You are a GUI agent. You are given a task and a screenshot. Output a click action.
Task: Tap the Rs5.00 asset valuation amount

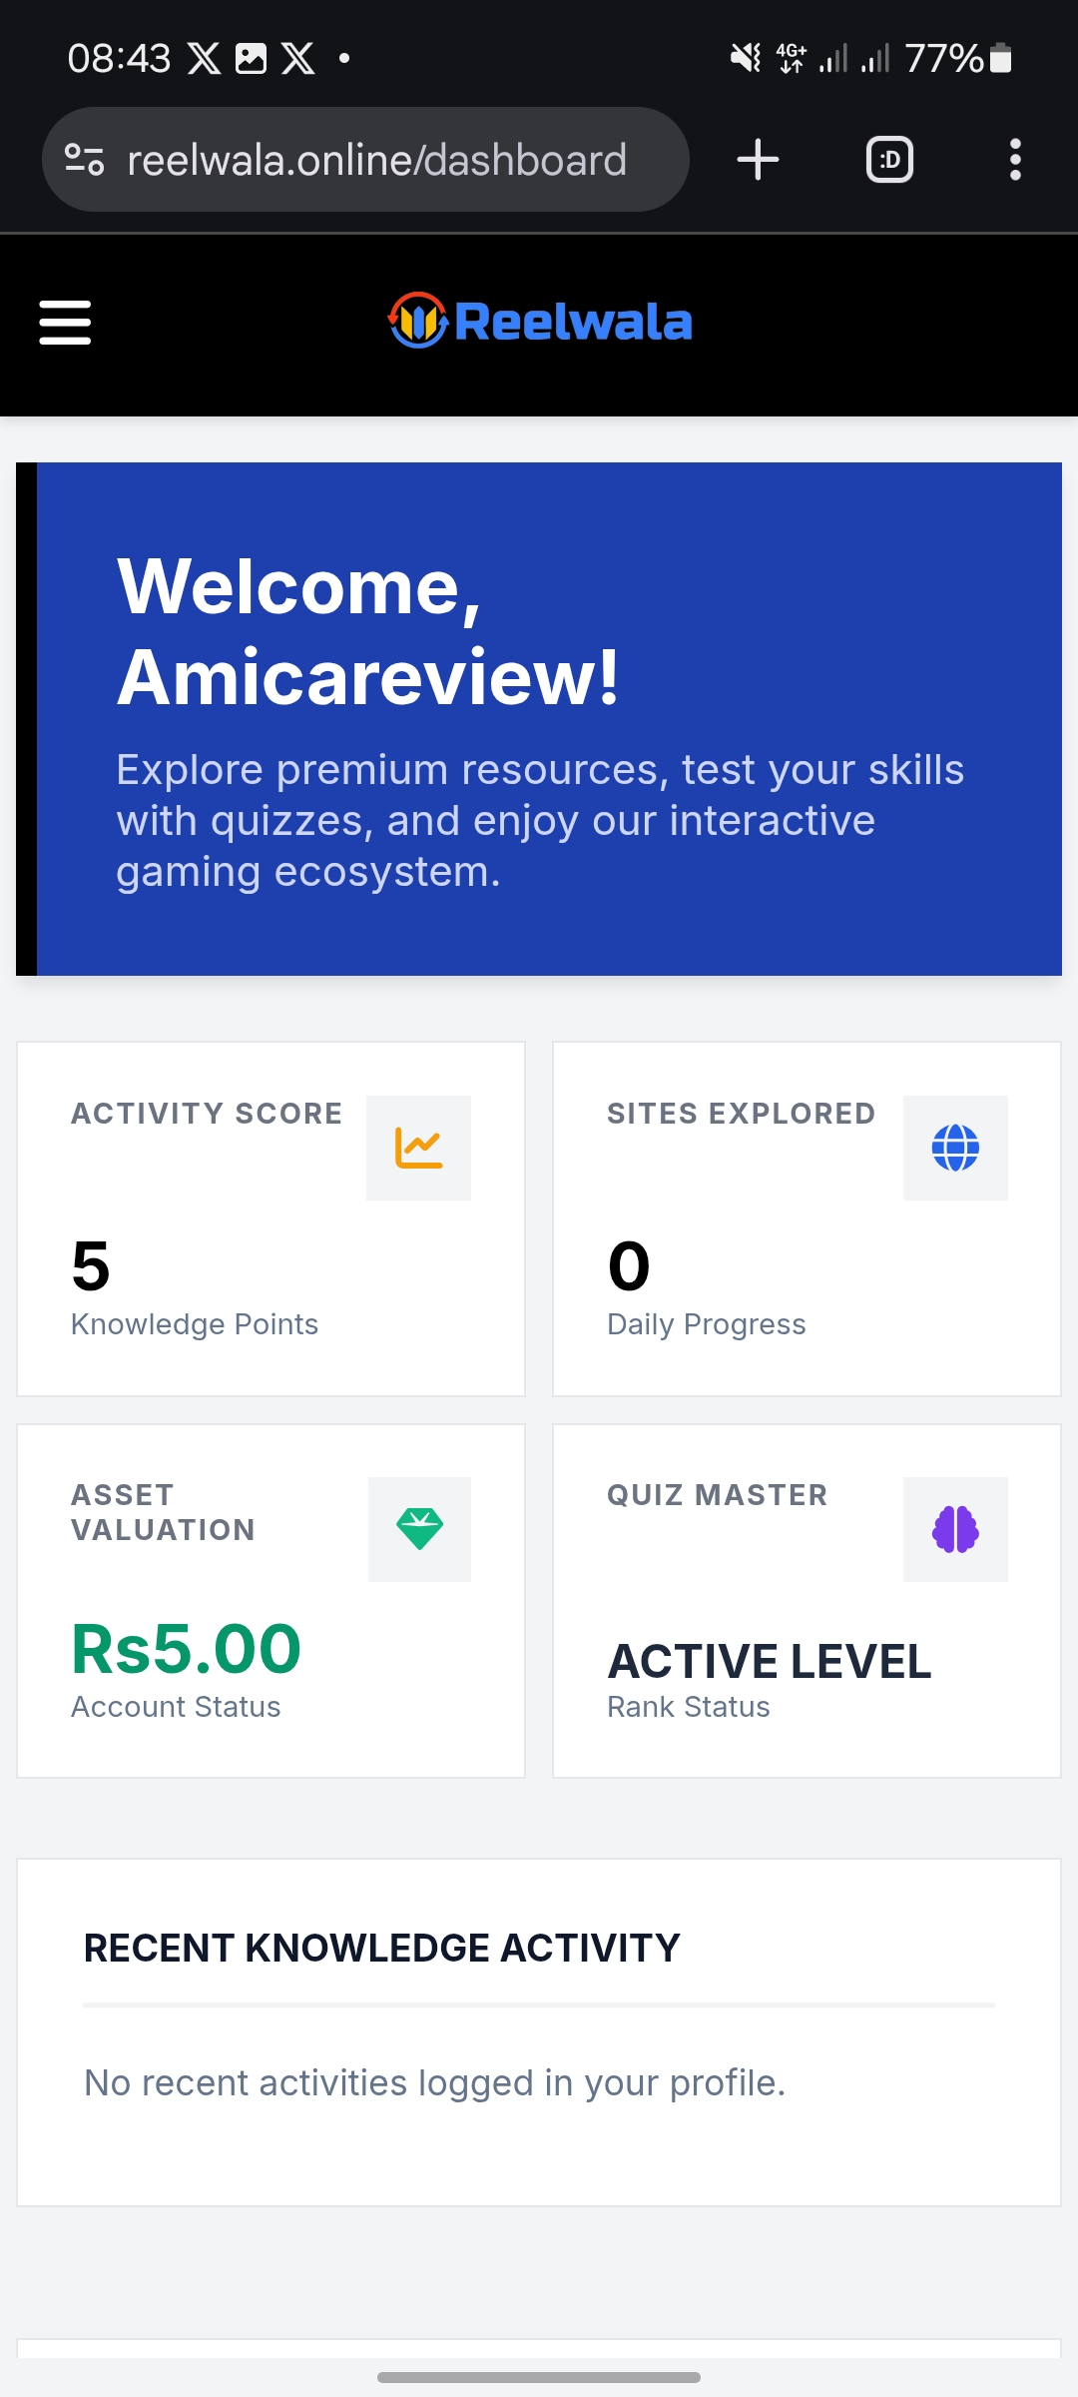point(187,1649)
